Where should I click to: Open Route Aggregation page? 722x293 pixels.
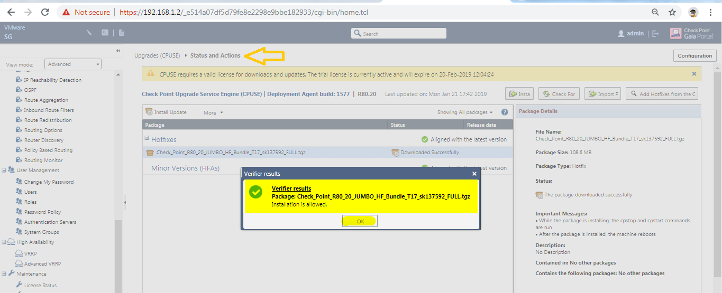[46, 100]
